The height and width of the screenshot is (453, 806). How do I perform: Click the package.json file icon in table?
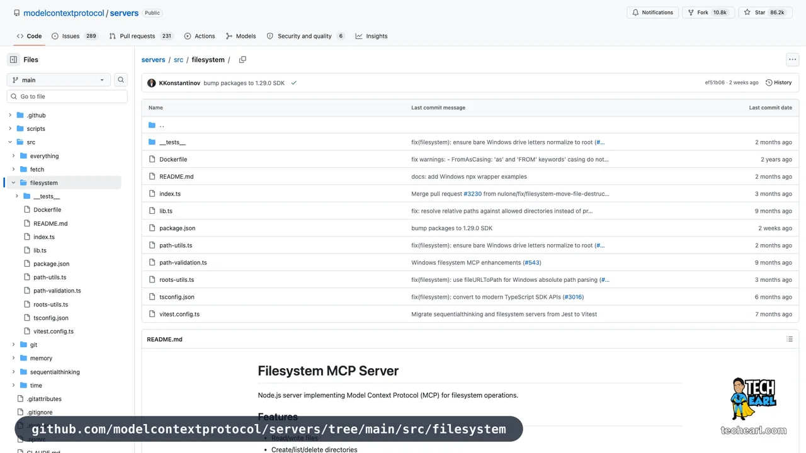point(152,228)
